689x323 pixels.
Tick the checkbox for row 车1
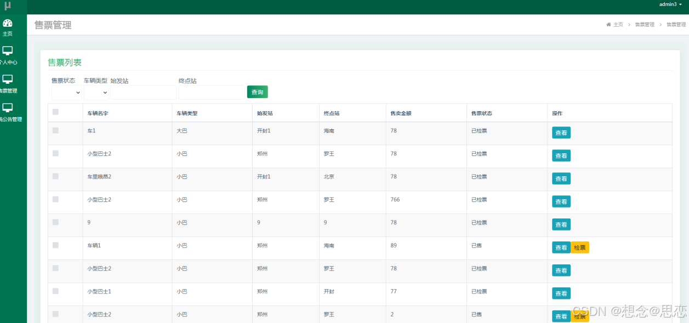pyautogui.click(x=55, y=130)
